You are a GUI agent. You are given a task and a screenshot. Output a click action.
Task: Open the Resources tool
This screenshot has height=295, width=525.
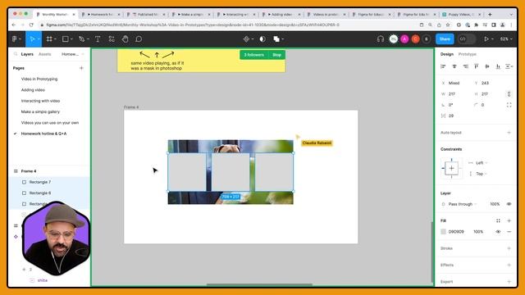(x=112, y=39)
